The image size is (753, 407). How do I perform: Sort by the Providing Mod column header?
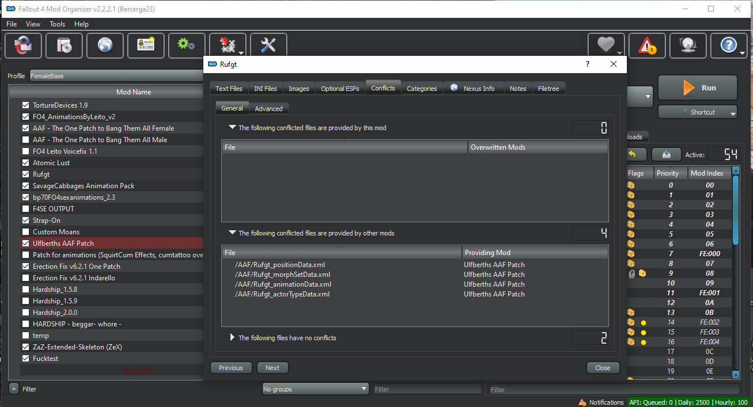click(x=535, y=253)
